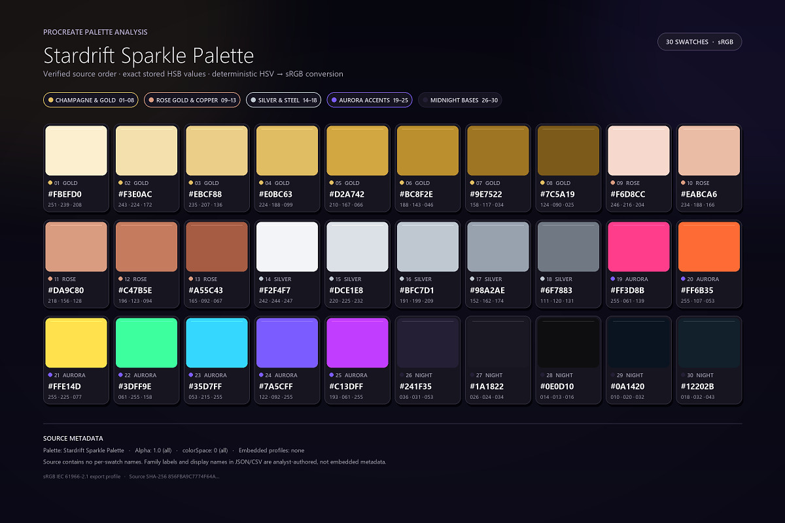
Task: Pick the #F6D8CC rose swatch
Action: (638, 150)
